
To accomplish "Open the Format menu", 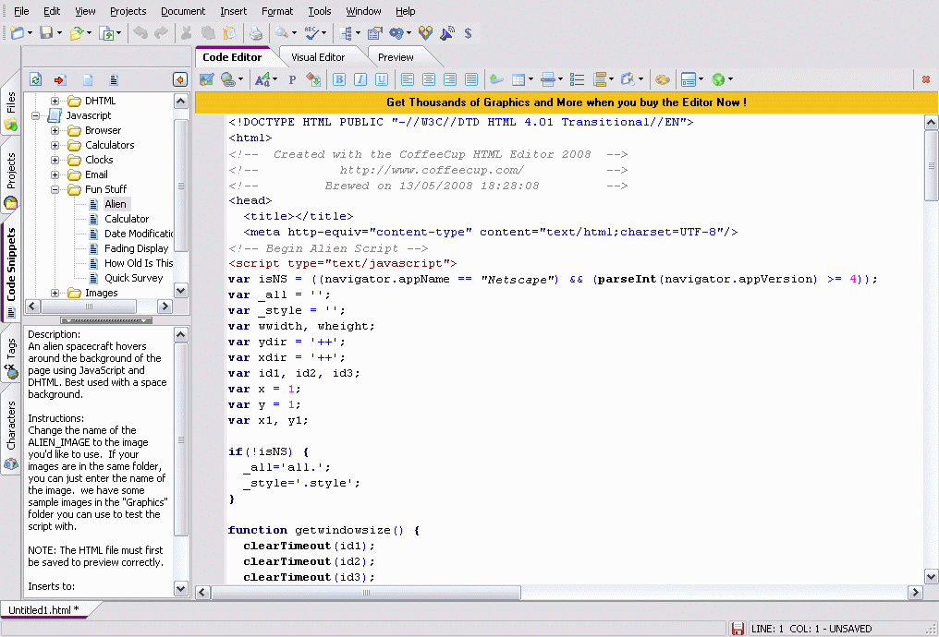I will tap(277, 11).
